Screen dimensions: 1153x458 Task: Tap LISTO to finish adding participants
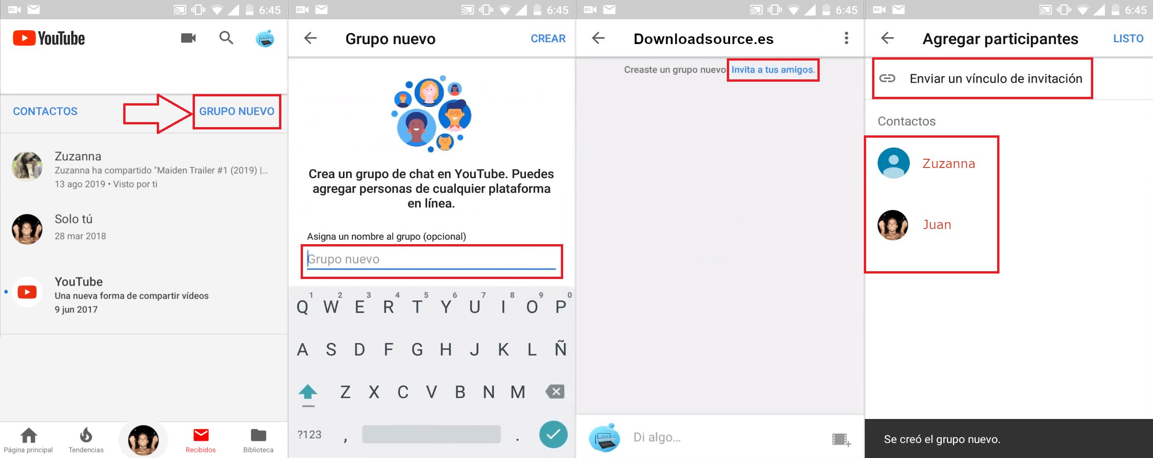[1128, 39]
